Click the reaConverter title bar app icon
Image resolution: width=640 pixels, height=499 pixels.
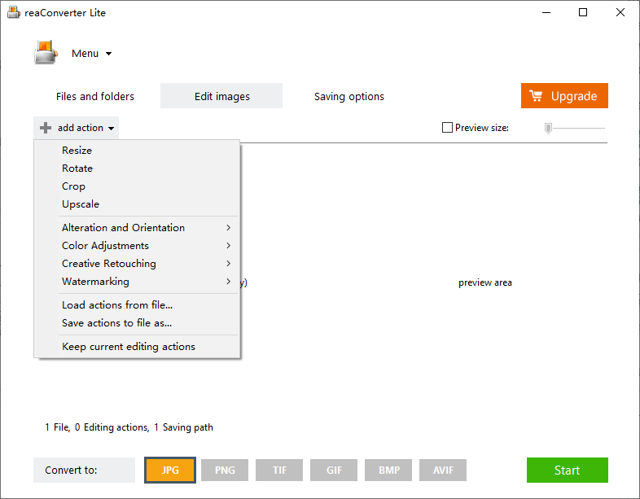point(14,12)
